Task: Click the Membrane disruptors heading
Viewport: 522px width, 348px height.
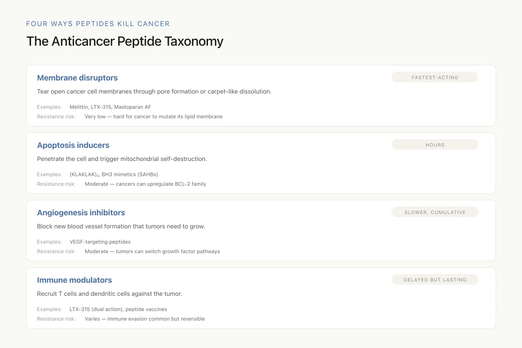Action: click(77, 78)
